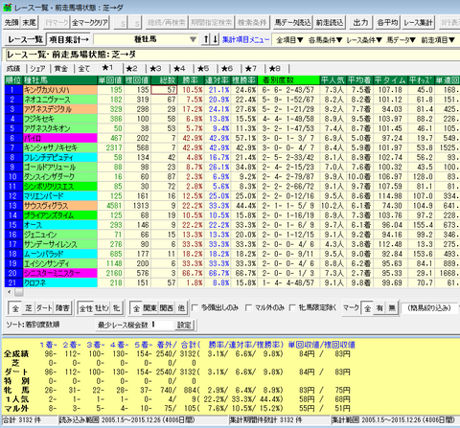The height and width of the screenshot is (428, 460).
Task: Switch to the ★8 tab
Action: coord(275,69)
